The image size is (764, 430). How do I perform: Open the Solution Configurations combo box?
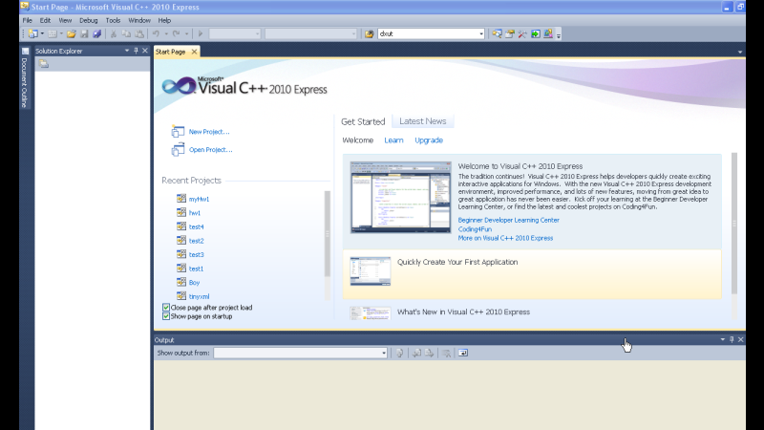[235, 33]
